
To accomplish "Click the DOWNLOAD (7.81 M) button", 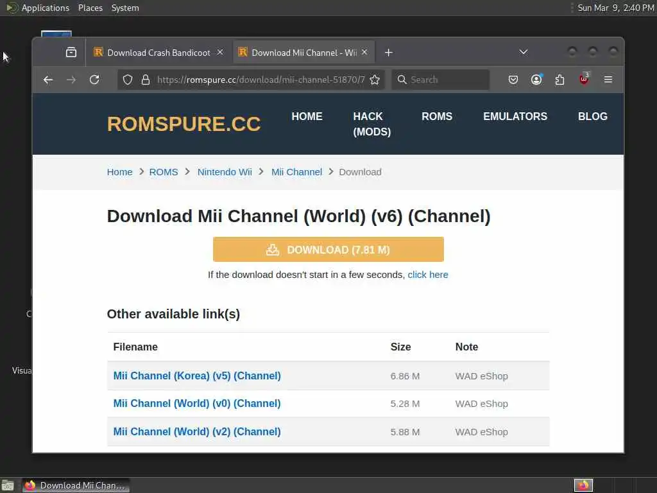I will click(x=328, y=250).
